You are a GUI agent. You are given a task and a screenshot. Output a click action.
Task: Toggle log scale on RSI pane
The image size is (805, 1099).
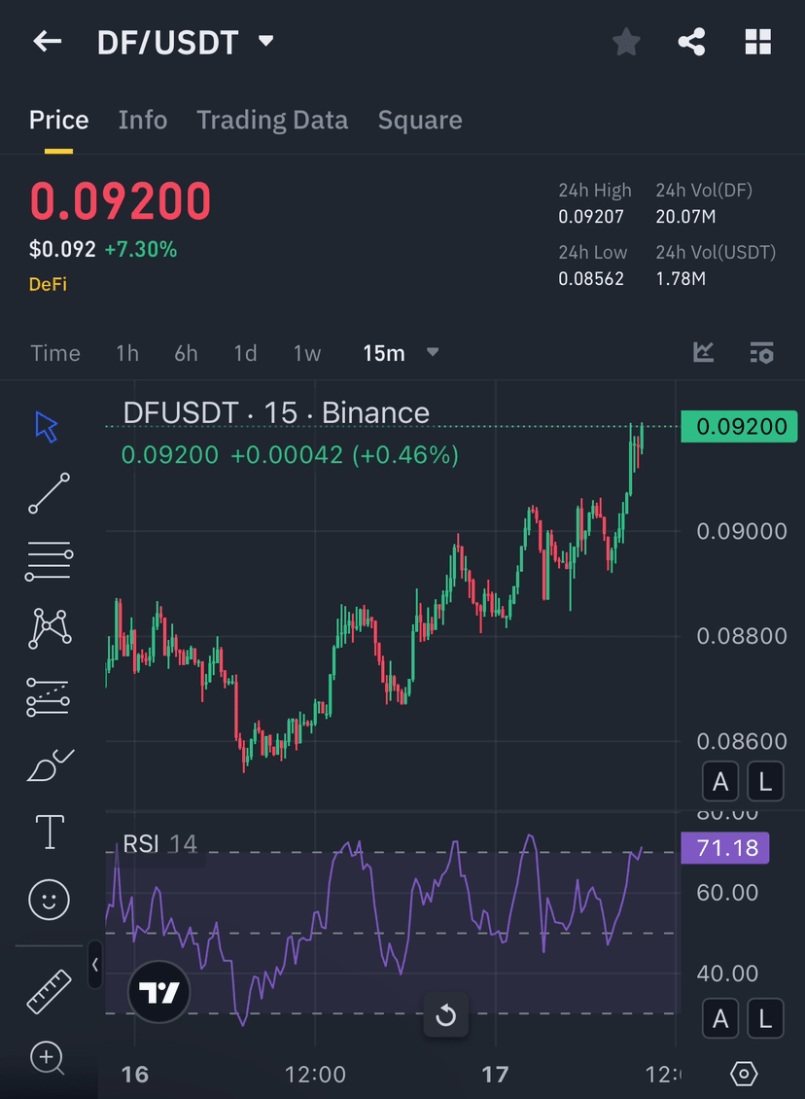click(x=765, y=1018)
